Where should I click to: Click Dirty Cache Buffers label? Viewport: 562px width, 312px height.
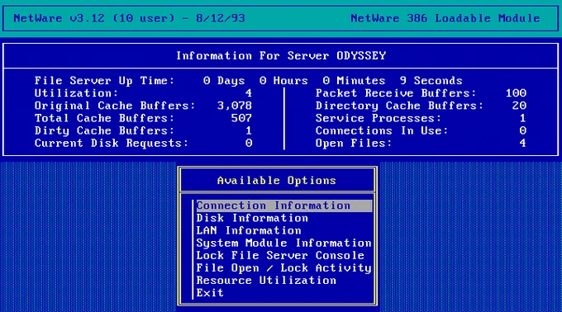pyautogui.click(x=104, y=131)
